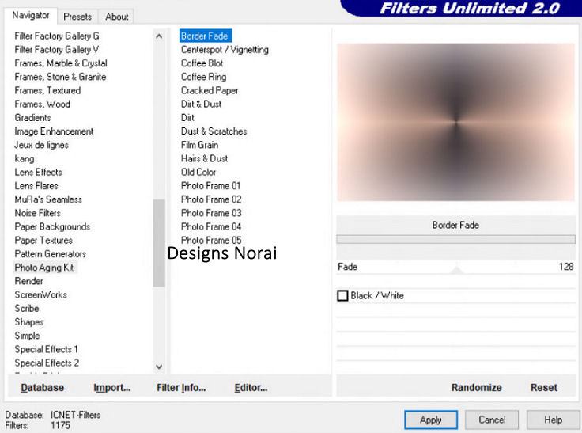This screenshot has height=433, width=582.
Task: Select Lens Effects category
Action: coord(38,172)
